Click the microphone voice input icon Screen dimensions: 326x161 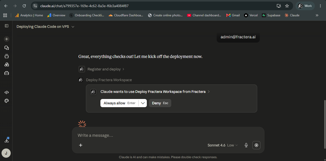click(246, 145)
